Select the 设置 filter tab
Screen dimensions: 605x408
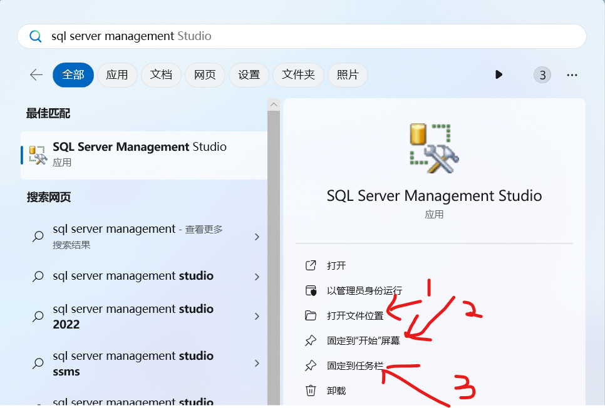click(249, 75)
